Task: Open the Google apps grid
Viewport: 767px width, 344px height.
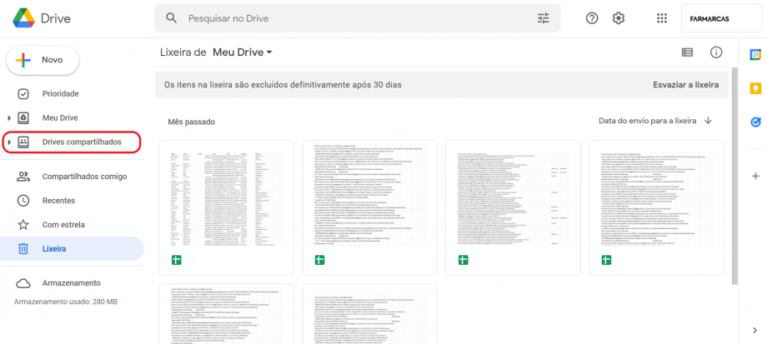Action: 662,18
